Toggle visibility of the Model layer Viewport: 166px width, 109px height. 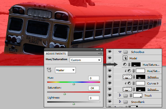pos(110,58)
